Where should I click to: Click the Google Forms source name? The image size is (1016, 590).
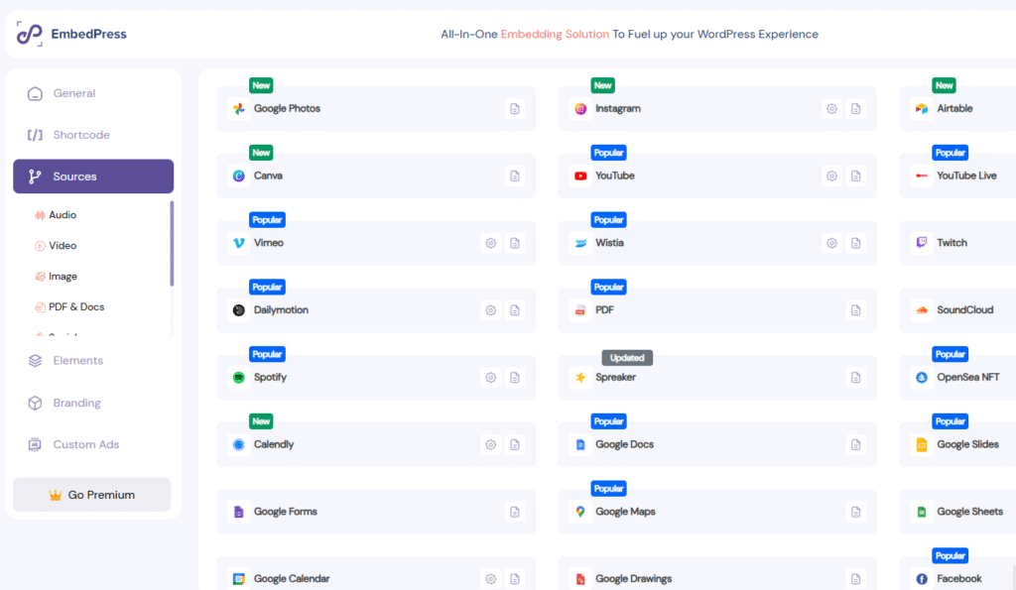pos(286,512)
